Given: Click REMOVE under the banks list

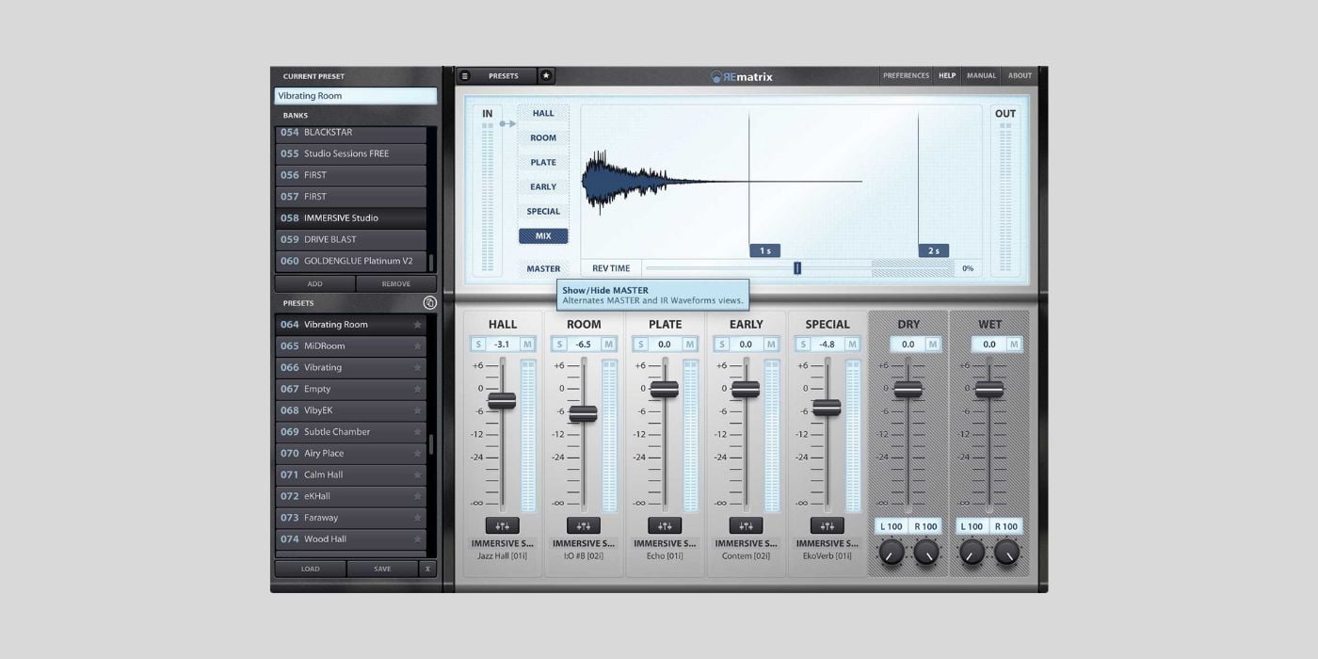Looking at the screenshot, I should click(x=394, y=282).
